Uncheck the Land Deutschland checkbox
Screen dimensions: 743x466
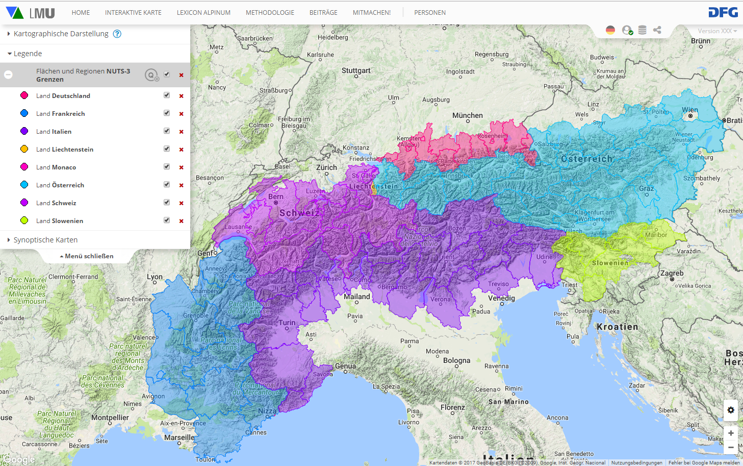pyautogui.click(x=167, y=95)
